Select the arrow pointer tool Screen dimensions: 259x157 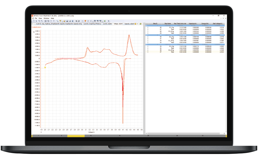(x=36, y=21)
